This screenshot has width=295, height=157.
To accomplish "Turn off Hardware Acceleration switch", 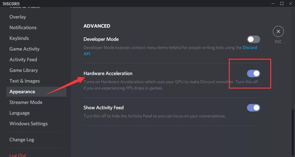I will tap(254, 73).
